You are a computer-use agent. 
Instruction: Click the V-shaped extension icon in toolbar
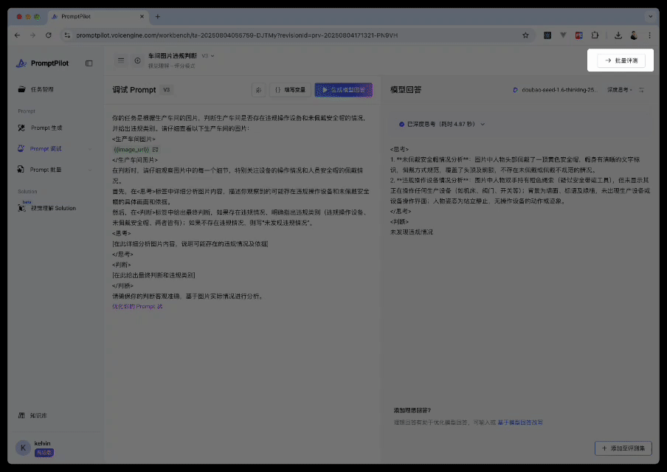pos(563,35)
